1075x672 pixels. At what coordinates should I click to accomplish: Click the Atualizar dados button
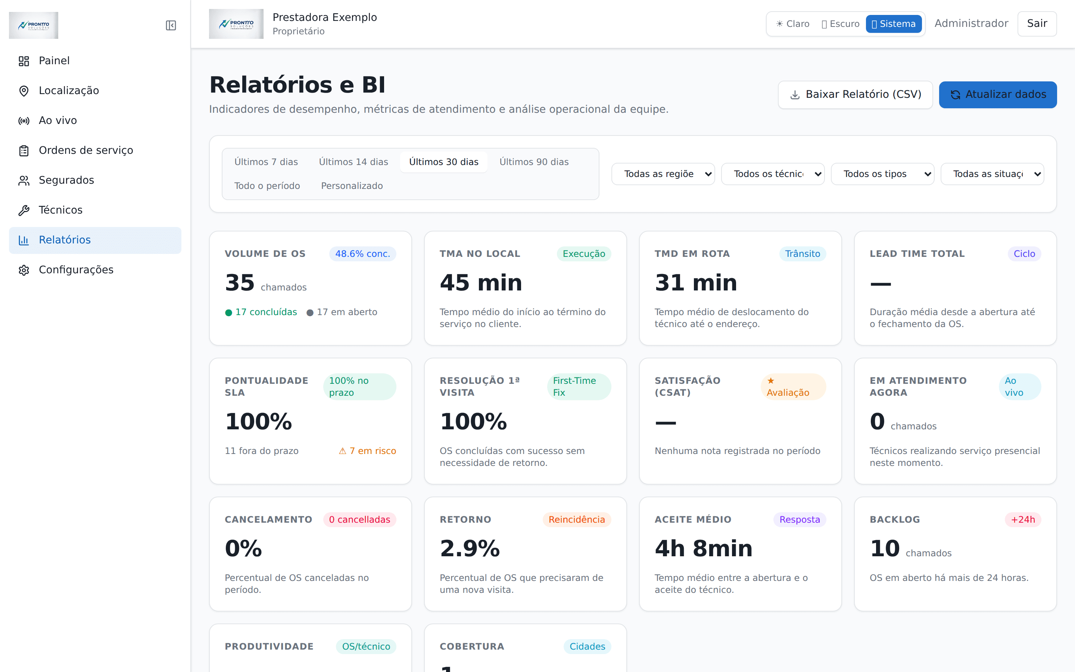(998, 95)
